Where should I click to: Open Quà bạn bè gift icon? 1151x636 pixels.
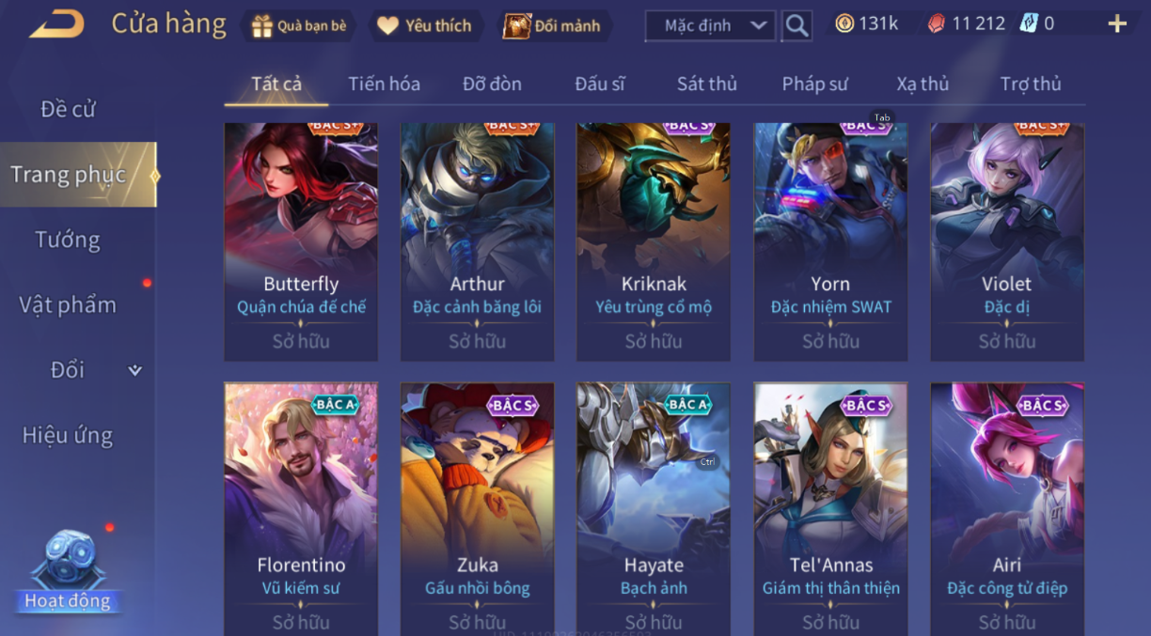coord(260,26)
